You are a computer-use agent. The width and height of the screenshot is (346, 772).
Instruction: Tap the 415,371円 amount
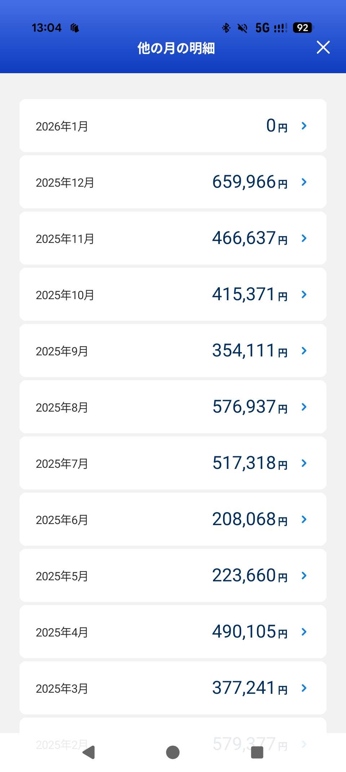[x=249, y=294]
